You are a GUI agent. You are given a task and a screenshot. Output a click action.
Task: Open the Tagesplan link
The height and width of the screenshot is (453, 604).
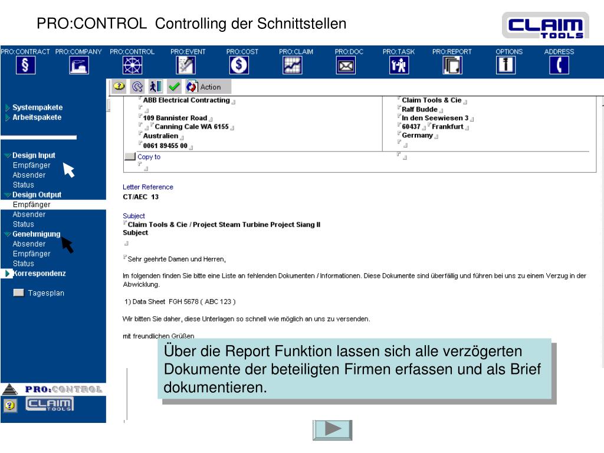coord(46,293)
